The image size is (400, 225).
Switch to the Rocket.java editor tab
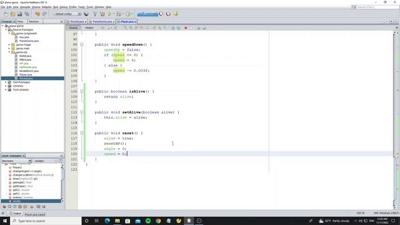click(76, 22)
